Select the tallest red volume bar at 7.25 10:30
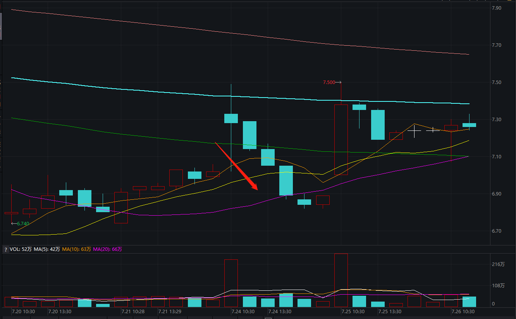The image size is (516, 319). [x=341, y=280]
